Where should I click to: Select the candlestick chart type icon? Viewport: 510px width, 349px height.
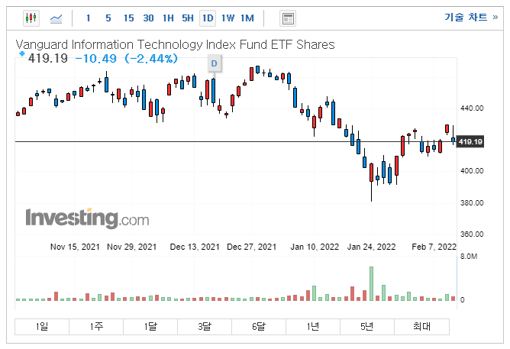(31, 18)
